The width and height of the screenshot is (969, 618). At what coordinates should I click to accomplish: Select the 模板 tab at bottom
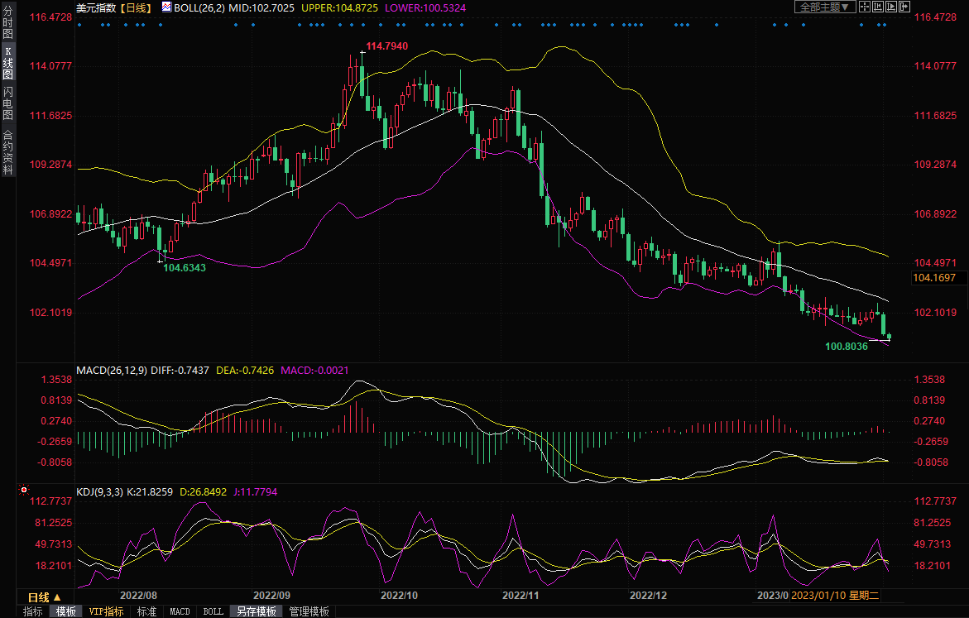tap(66, 611)
